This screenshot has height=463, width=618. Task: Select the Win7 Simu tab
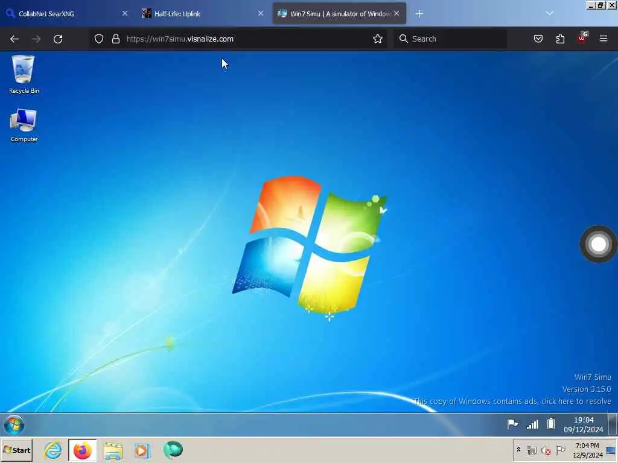(x=339, y=14)
